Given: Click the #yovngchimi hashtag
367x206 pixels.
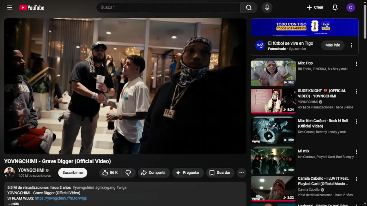Looking at the screenshot, I should coord(83,187).
